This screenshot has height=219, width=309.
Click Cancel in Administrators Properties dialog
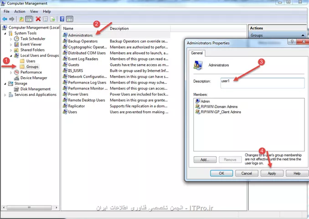[247, 173]
